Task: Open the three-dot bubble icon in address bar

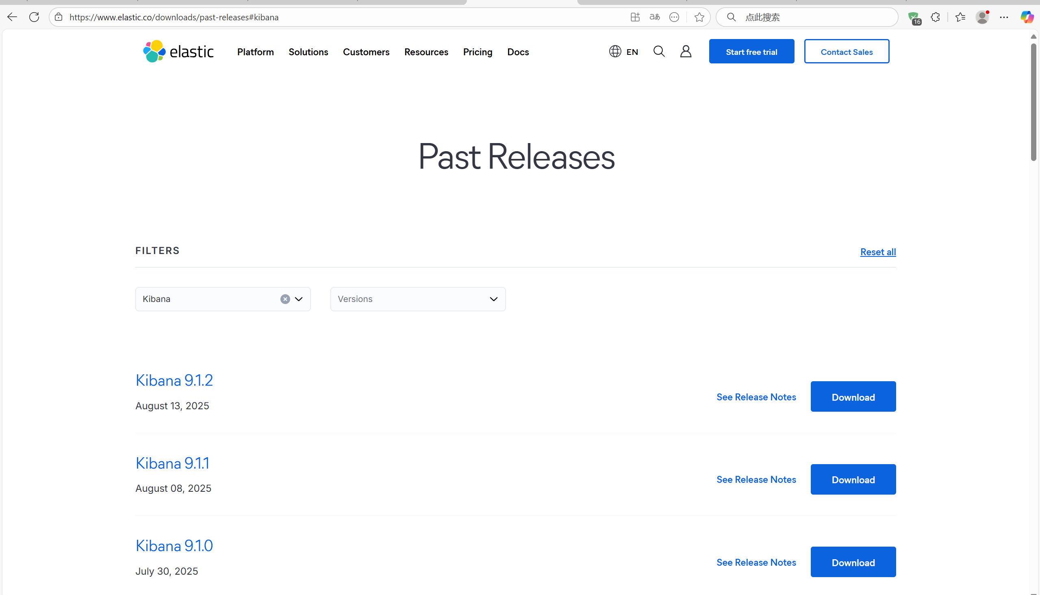Action: (674, 17)
